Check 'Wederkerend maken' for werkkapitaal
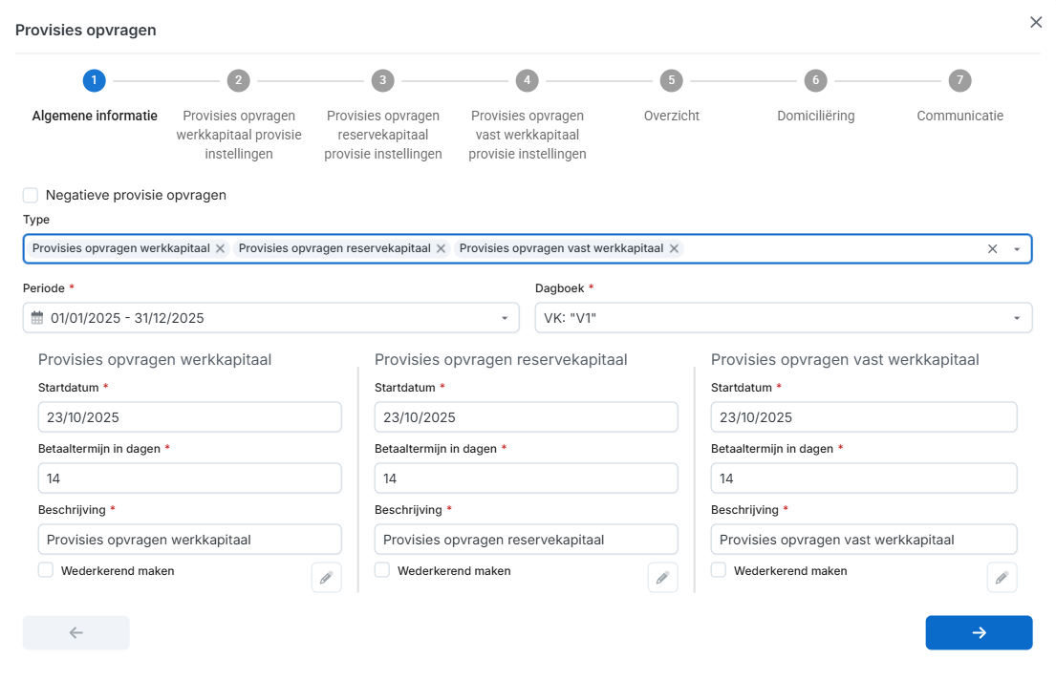The width and height of the screenshot is (1056, 680). click(46, 570)
